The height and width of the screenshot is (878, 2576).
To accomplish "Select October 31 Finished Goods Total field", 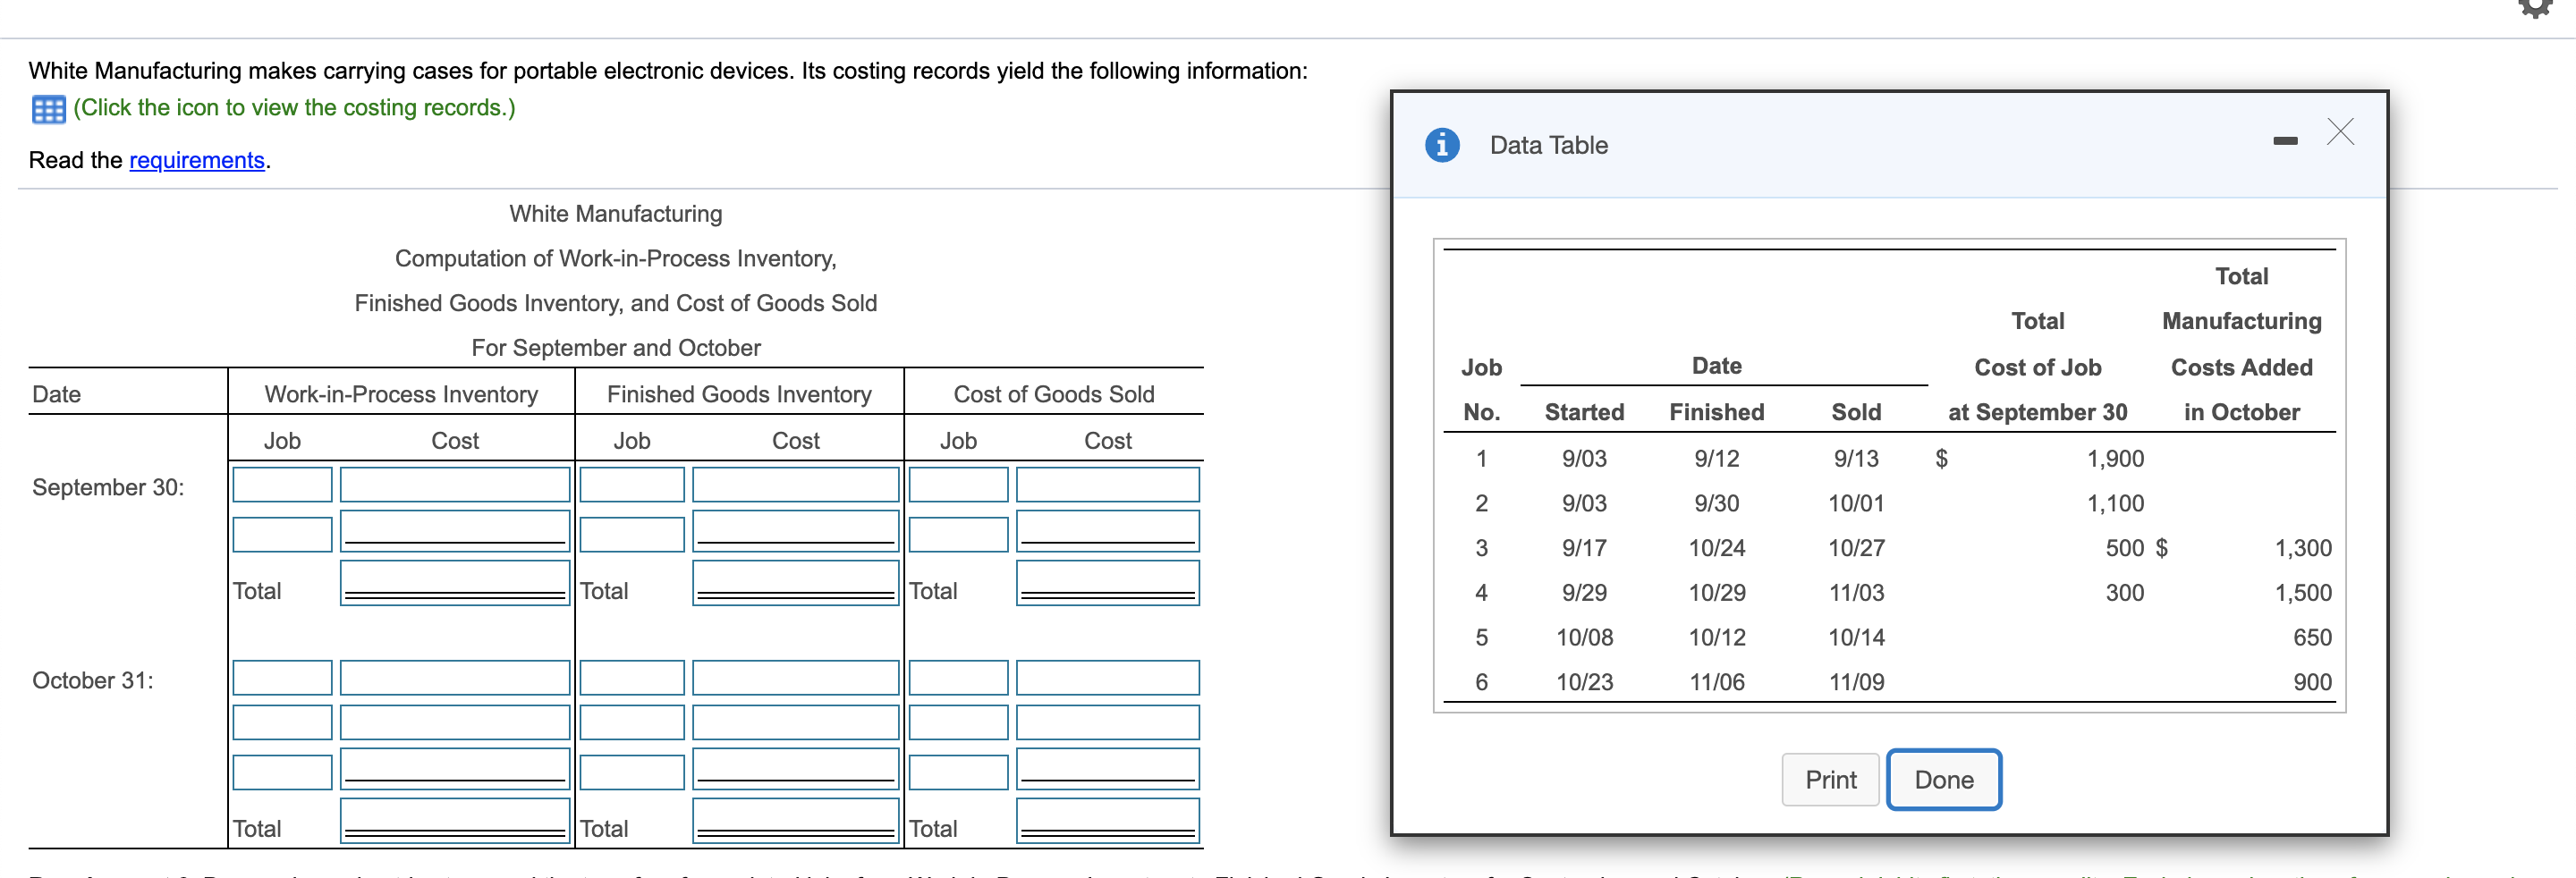I will coord(796,820).
